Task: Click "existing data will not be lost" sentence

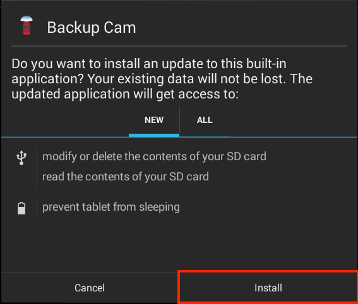Action: tap(187, 79)
